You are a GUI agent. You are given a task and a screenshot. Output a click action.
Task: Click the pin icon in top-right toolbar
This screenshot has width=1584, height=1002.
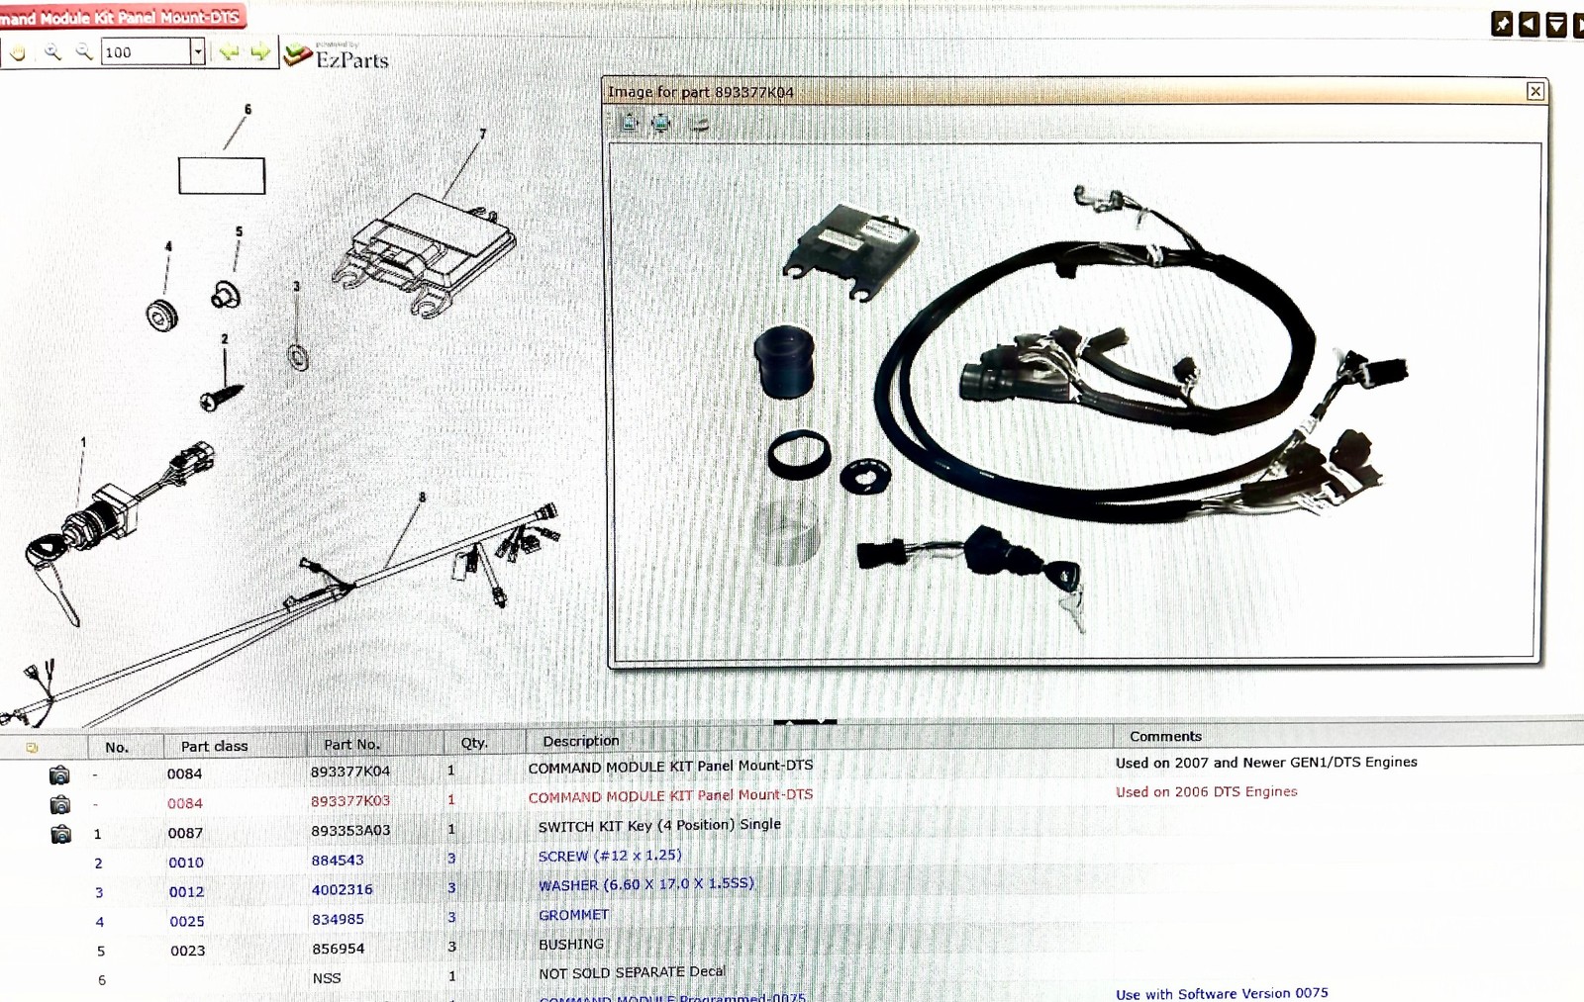pyautogui.click(x=1502, y=24)
